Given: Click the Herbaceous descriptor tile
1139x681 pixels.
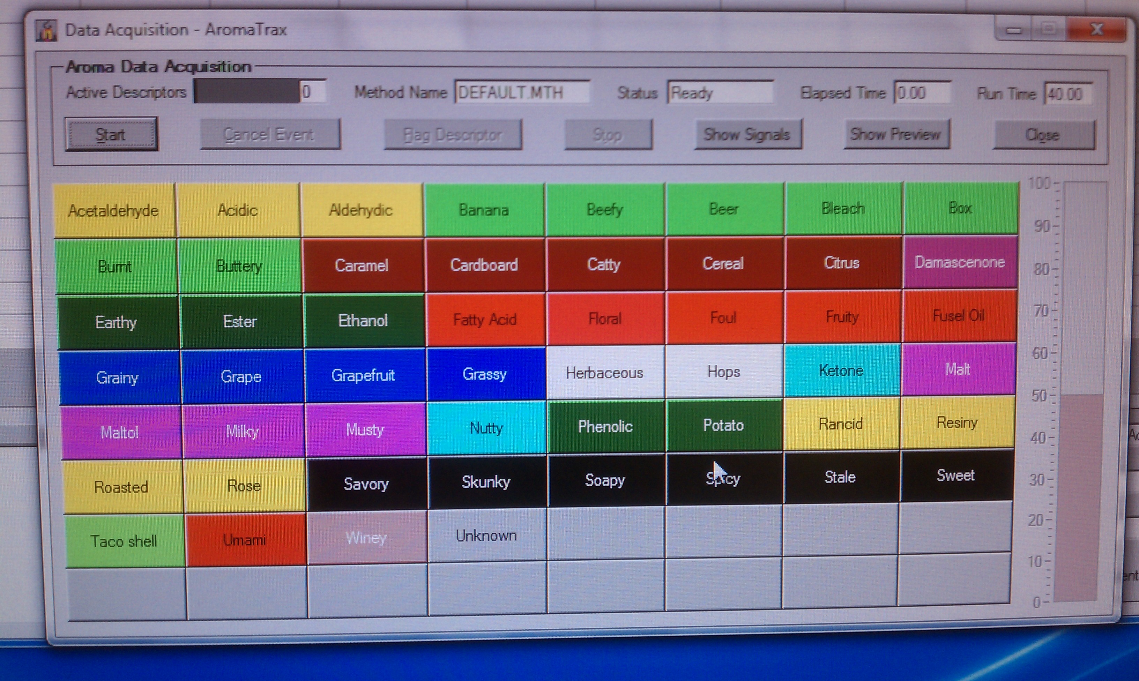Looking at the screenshot, I should [x=605, y=373].
